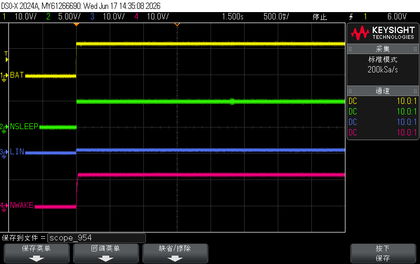The height and width of the screenshot is (264, 420).
Task: Click the blue DC 10.0:1 channel row
Action: (383, 122)
